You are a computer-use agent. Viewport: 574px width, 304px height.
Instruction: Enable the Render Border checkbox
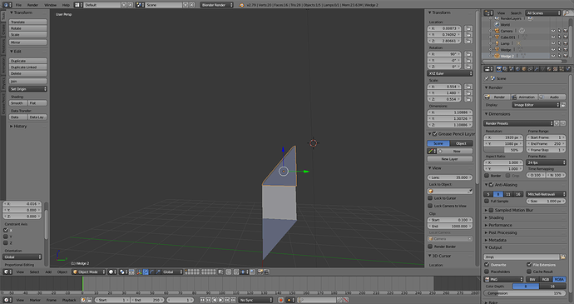click(x=431, y=247)
